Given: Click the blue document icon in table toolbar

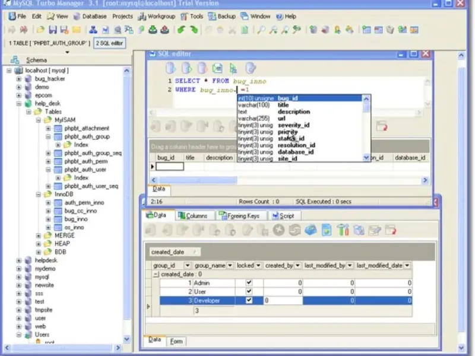Looking at the screenshot, I should pyautogui.click(x=327, y=230).
